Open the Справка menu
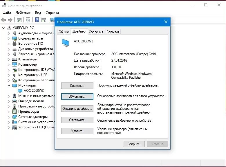The image size is (226, 167). click(x=52, y=13)
